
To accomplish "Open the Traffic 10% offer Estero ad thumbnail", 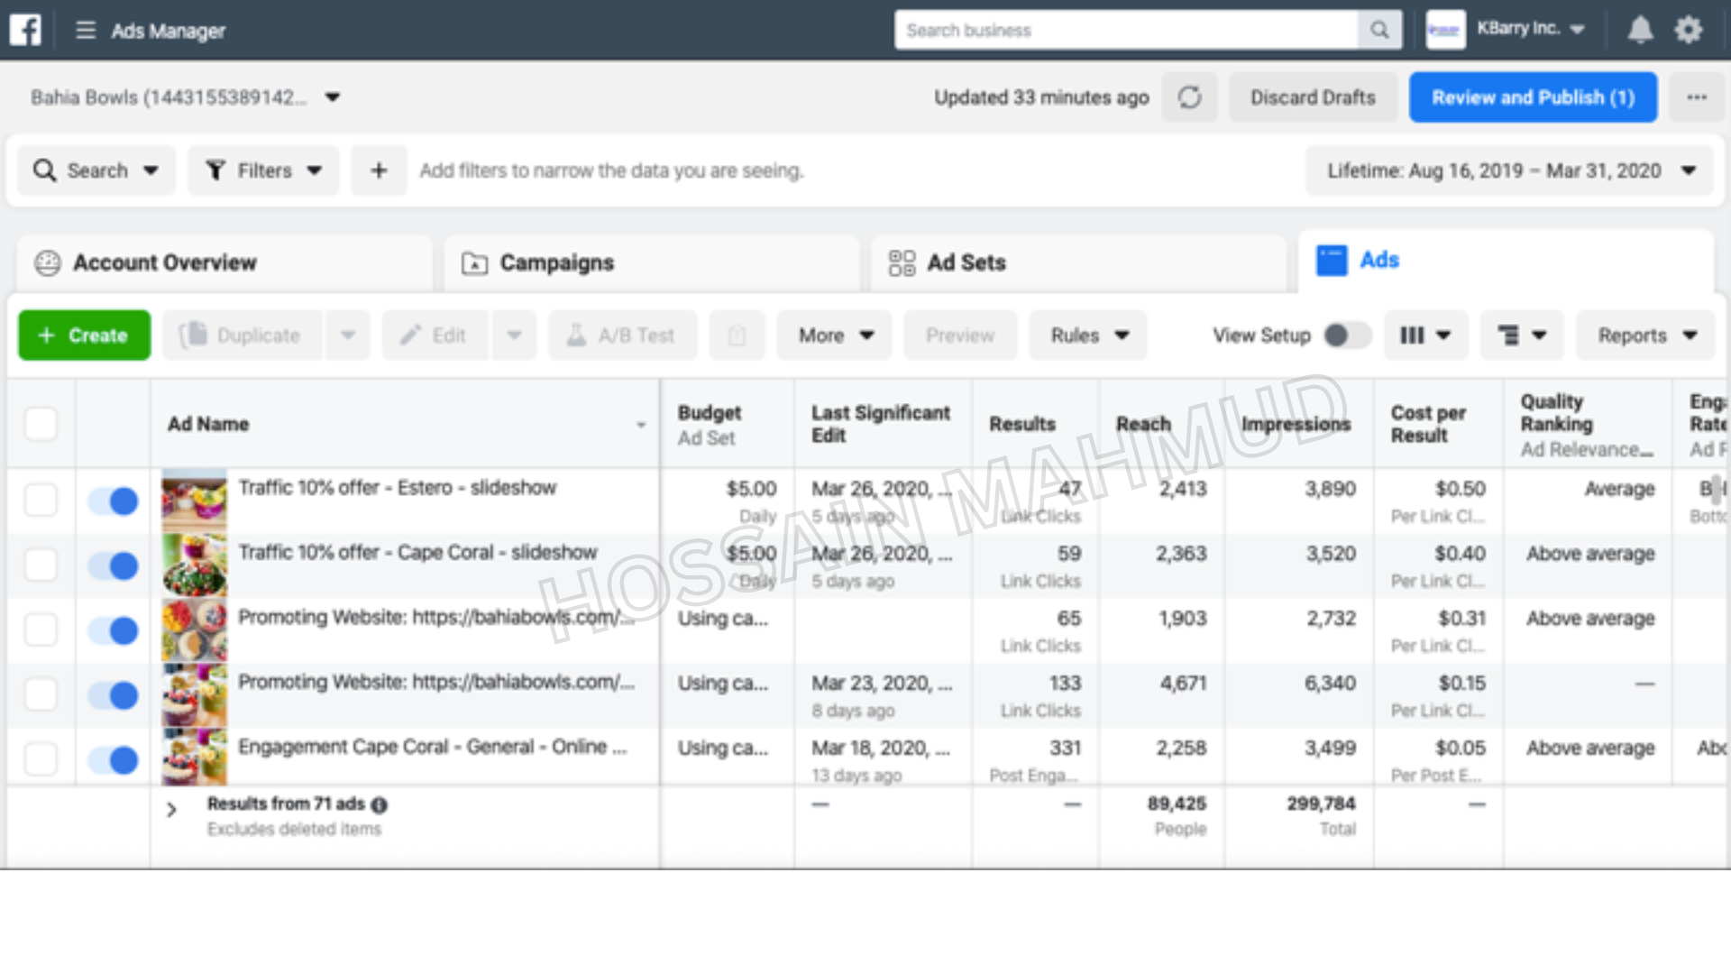I will point(194,501).
